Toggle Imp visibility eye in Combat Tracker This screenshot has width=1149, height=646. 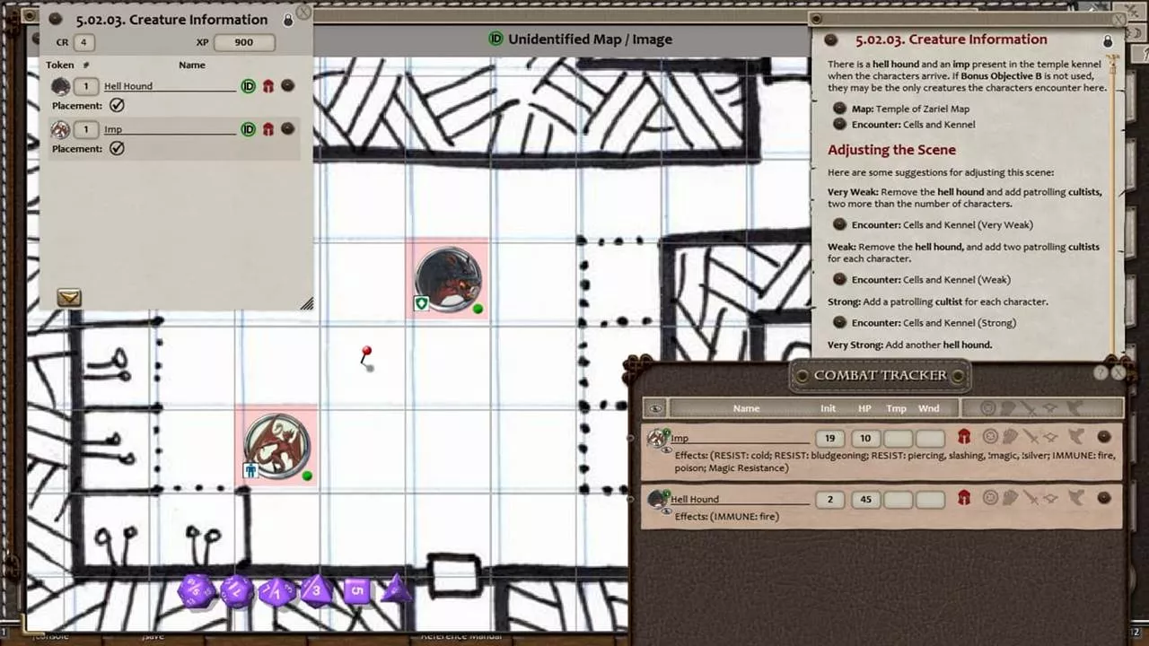coord(667,450)
